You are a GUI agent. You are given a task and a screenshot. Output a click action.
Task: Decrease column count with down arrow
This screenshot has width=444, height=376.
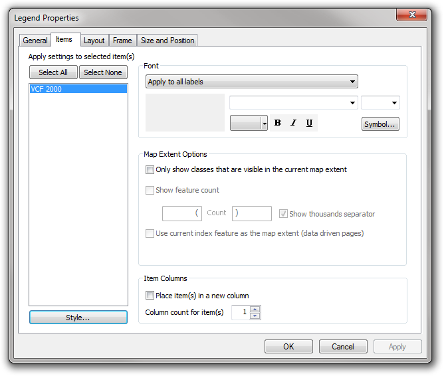255,316
